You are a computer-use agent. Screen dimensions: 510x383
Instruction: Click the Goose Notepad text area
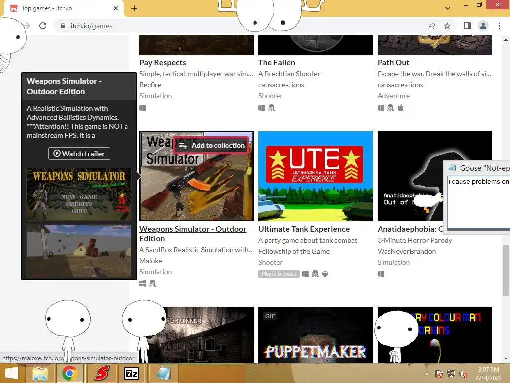pyautogui.click(x=479, y=202)
